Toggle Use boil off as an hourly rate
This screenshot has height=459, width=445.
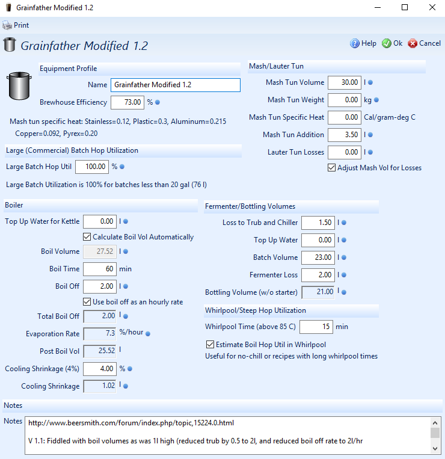click(x=87, y=302)
